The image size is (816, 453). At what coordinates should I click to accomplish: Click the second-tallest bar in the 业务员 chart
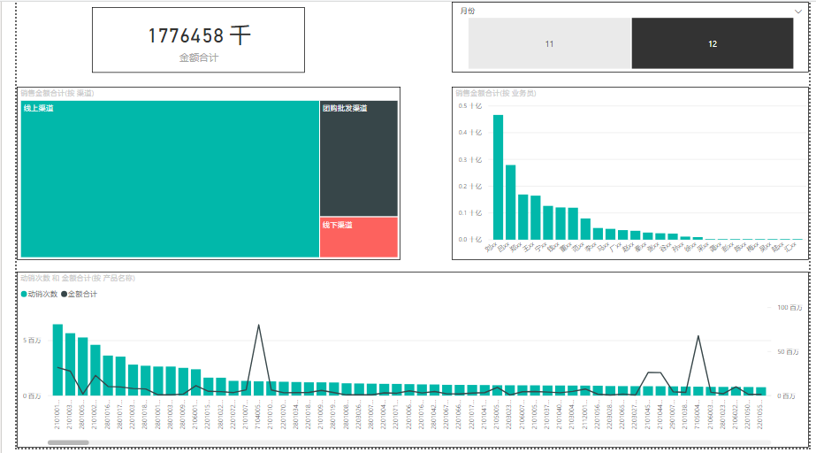click(510, 202)
